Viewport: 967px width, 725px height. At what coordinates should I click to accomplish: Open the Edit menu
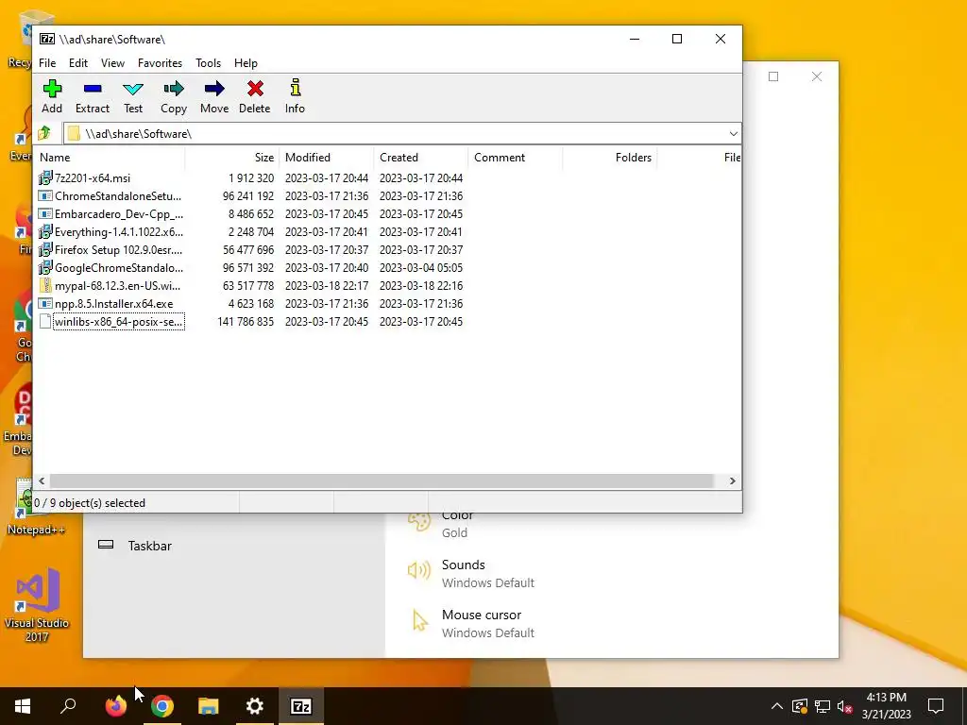pos(77,63)
